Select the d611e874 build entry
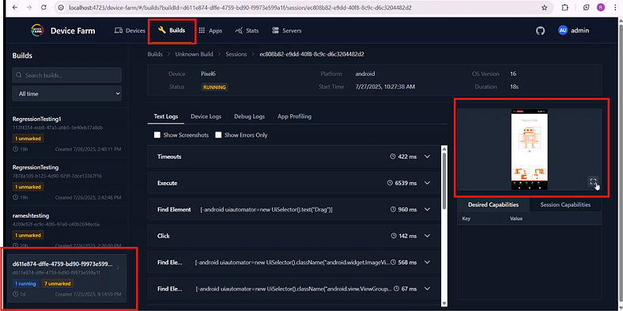This screenshot has height=311, width=623. (66, 278)
